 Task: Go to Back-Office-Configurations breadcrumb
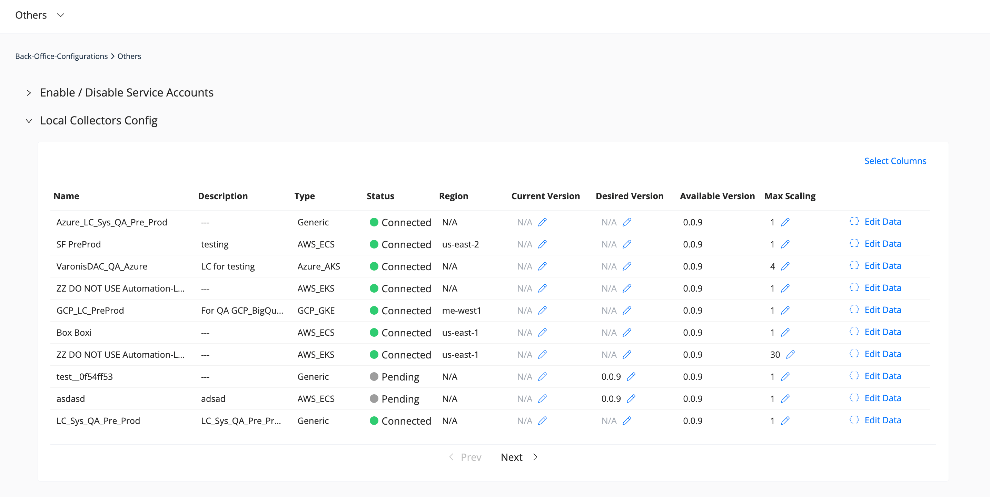tap(61, 56)
